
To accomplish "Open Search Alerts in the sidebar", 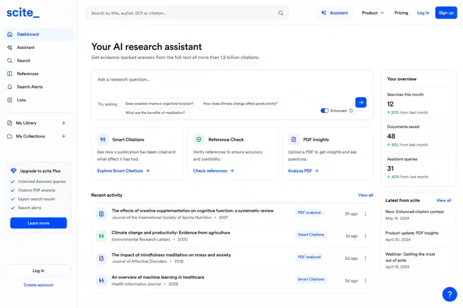I will (x=38, y=87).
